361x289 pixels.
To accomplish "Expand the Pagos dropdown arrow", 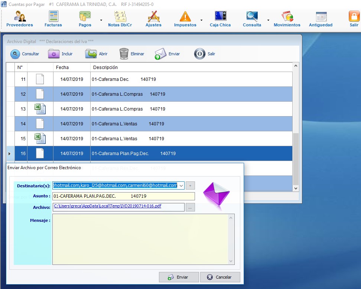I will click(101, 20).
